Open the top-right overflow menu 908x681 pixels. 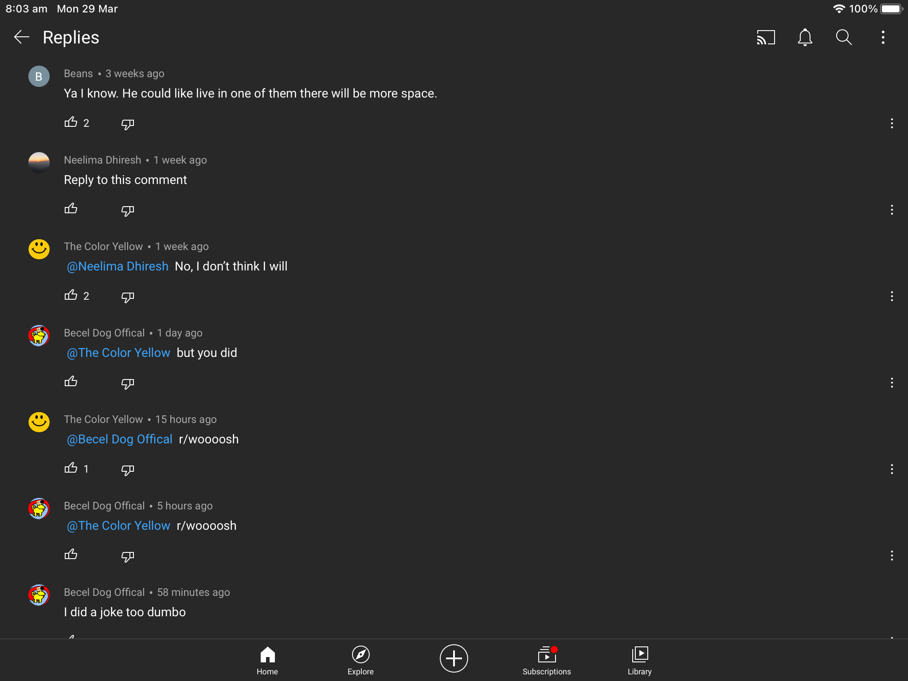point(882,37)
